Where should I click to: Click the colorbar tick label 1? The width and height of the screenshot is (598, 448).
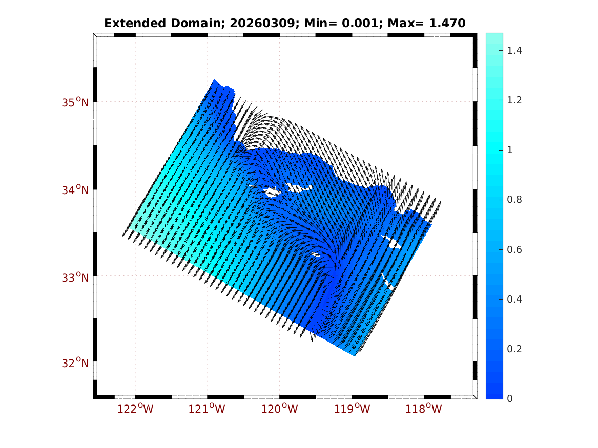coord(509,150)
